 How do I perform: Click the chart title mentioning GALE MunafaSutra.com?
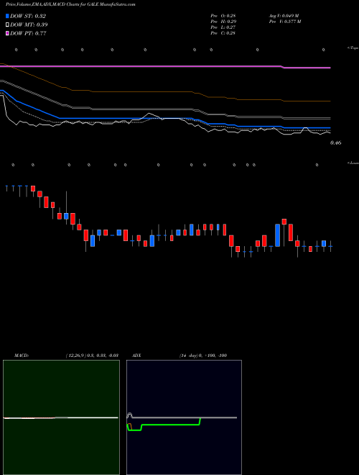[70, 4]
